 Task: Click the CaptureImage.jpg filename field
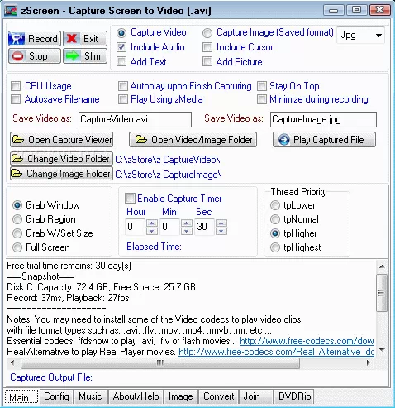pyautogui.click(x=323, y=119)
